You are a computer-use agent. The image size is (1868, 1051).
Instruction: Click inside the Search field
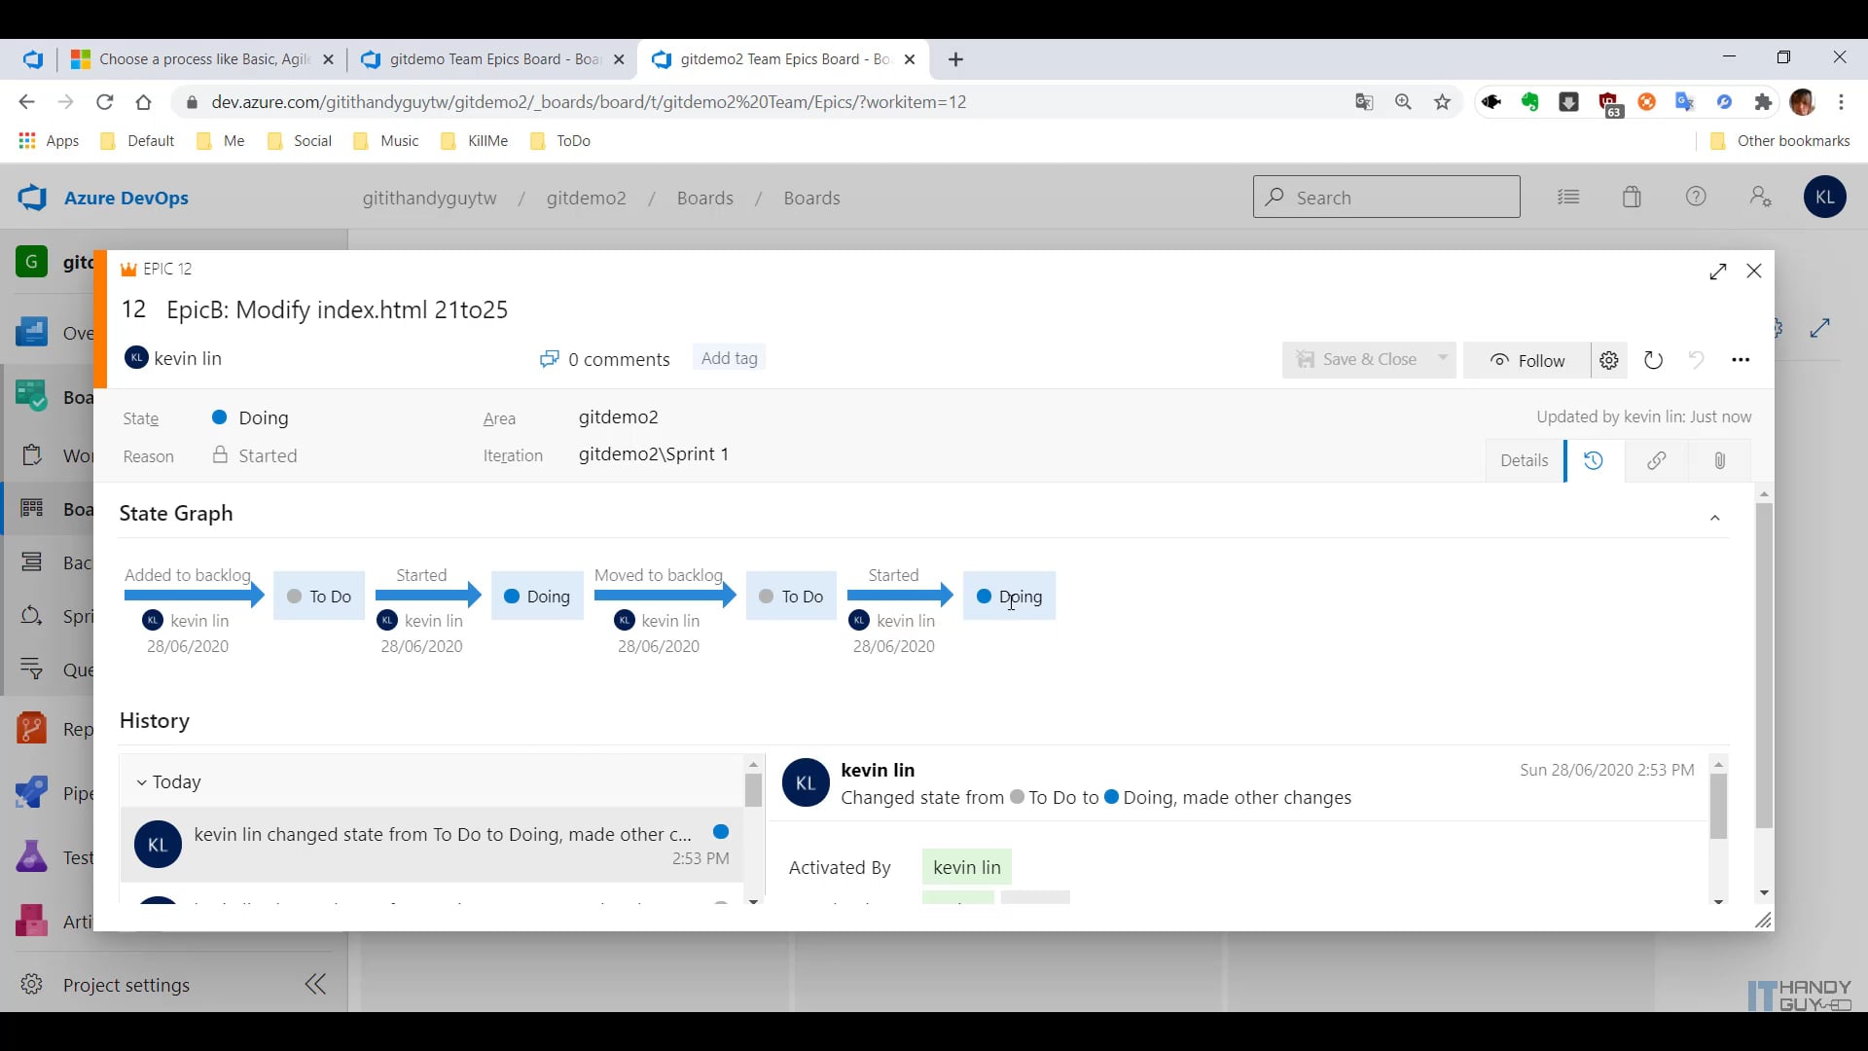(1386, 197)
